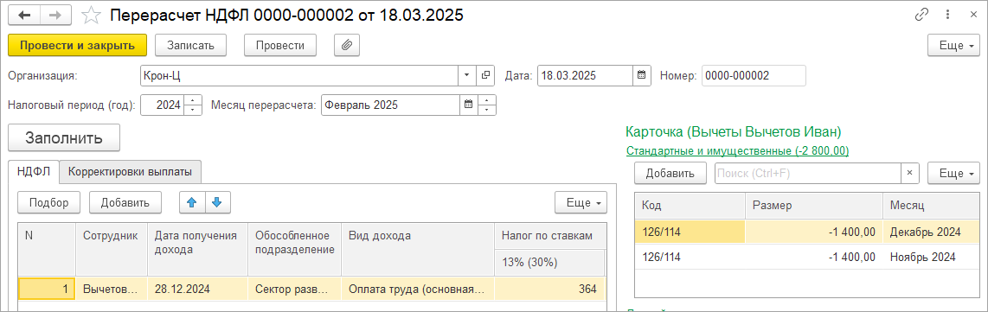Move row down with blue arrow

pos(217,202)
